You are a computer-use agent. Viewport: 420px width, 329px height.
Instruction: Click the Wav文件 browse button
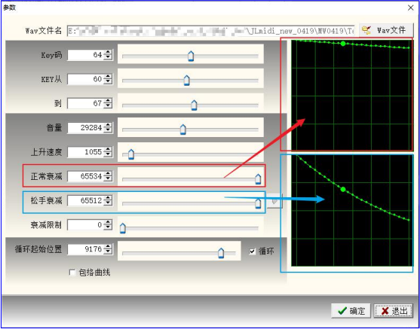[386, 30]
